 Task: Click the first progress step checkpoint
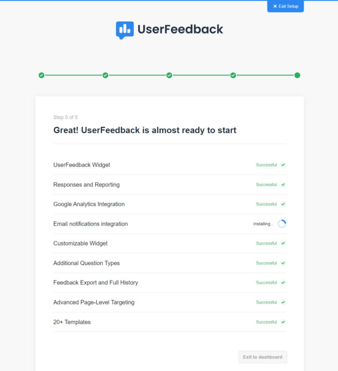(41, 75)
